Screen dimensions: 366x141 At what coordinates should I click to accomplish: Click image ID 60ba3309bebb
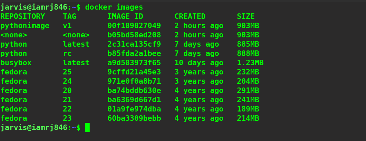pyautogui.click(x=134, y=118)
